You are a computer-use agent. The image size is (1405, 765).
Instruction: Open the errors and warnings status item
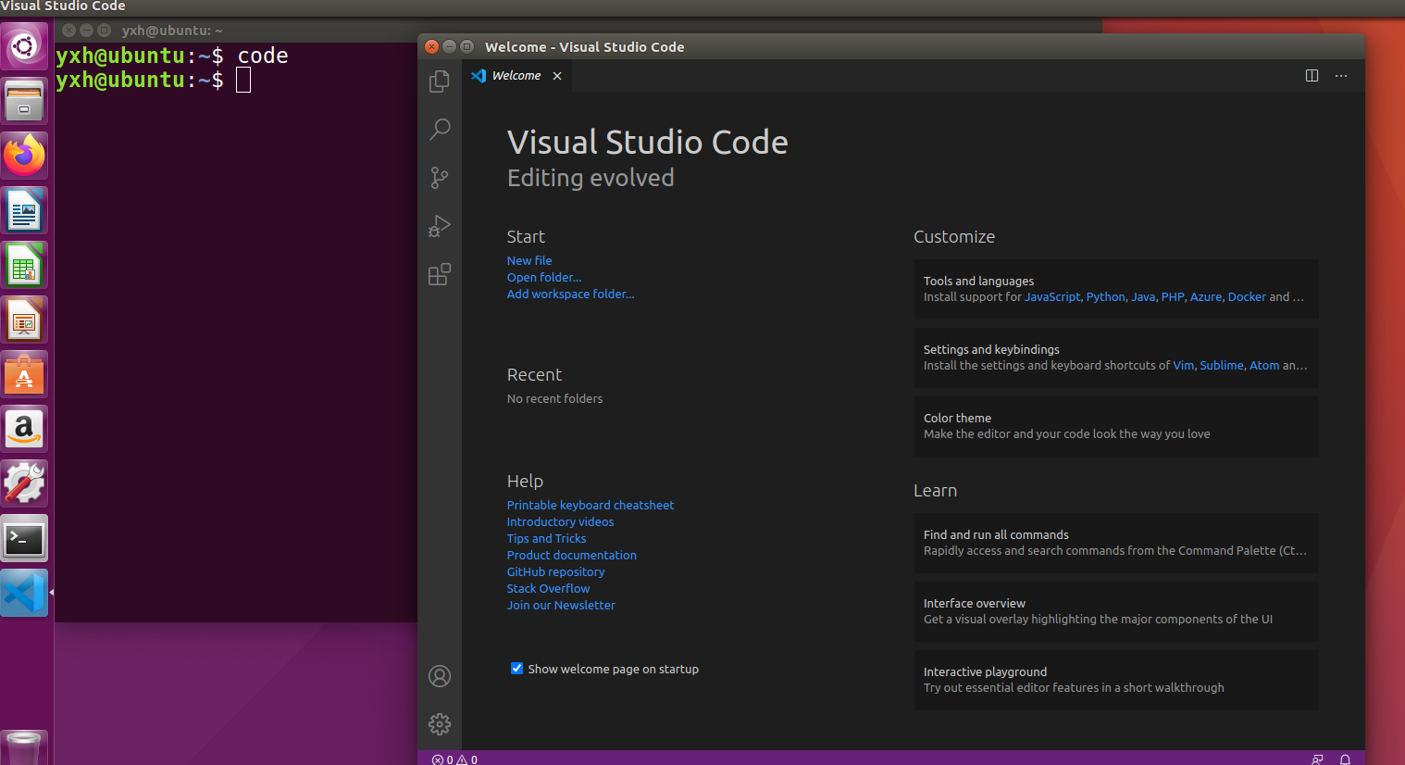454,759
